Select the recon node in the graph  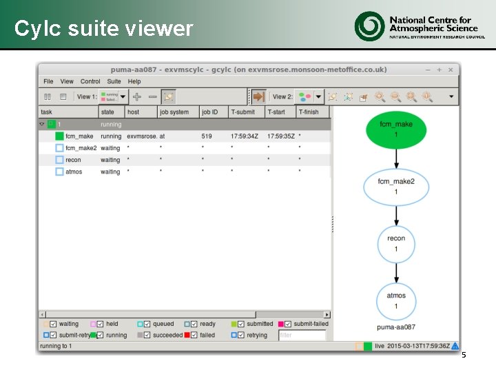pyautogui.click(x=396, y=244)
